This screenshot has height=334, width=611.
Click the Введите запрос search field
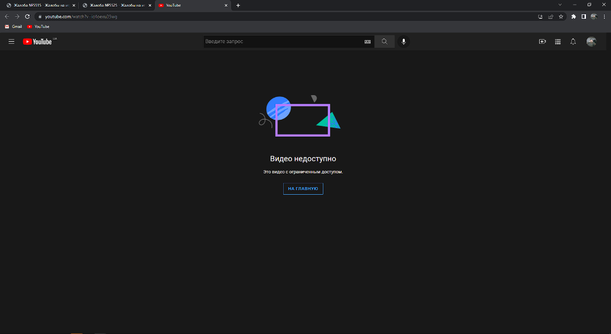pos(283,42)
